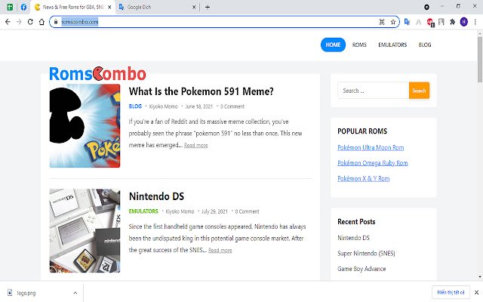The width and height of the screenshot is (483, 302).
Task: Bookmark this page with star icon
Action: point(393,22)
